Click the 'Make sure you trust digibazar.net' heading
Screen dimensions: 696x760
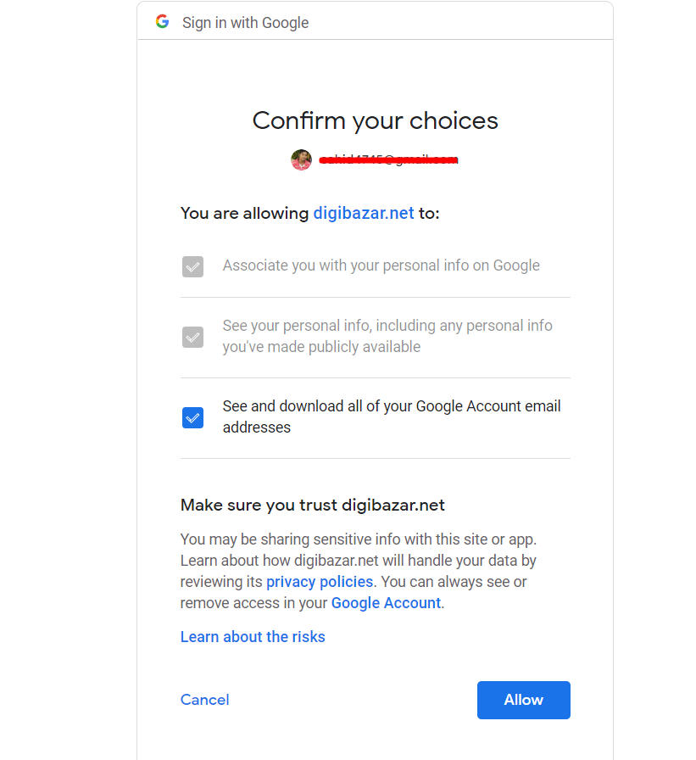pyautogui.click(x=313, y=505)
